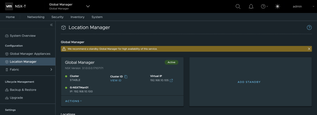This screenshot has height=115, width=317.
Task: Click the Global Manager card title
Action: click(x=80, y=62)
